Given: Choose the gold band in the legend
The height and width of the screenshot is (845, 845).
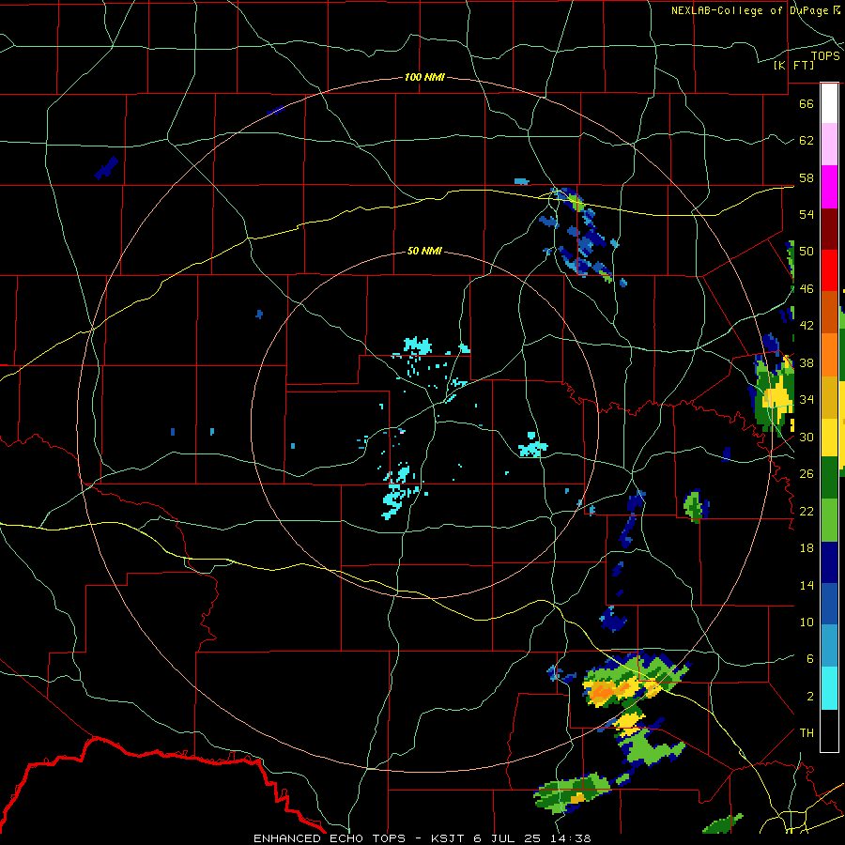Looking at the screenshot, I should (x=829, y=397).
